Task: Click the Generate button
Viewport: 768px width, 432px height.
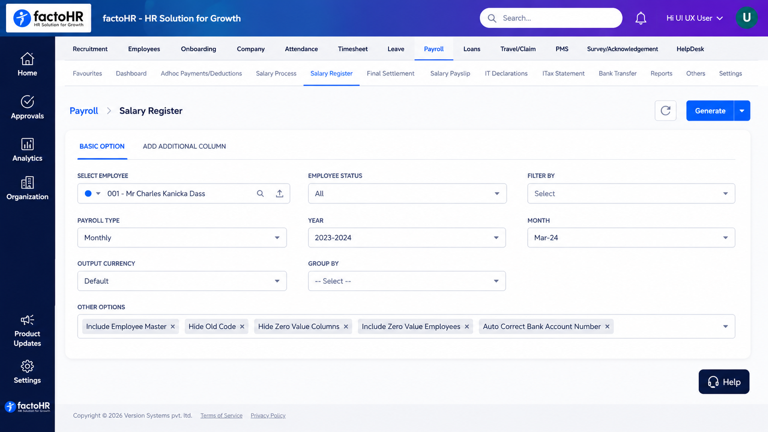Action: click(710, 111)
